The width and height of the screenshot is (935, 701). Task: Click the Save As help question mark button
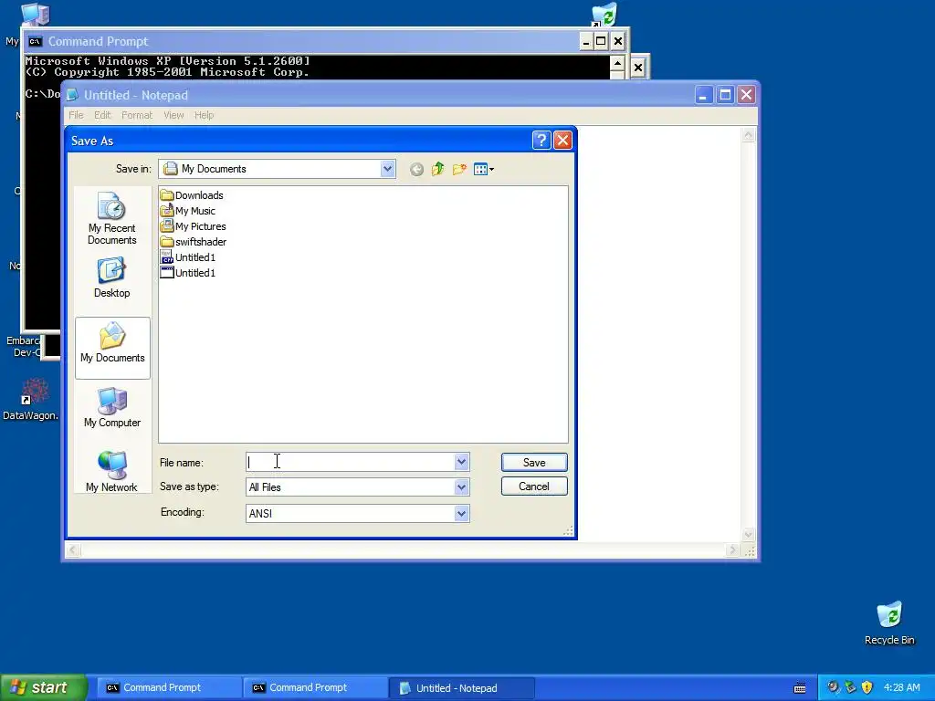point(541,141)
